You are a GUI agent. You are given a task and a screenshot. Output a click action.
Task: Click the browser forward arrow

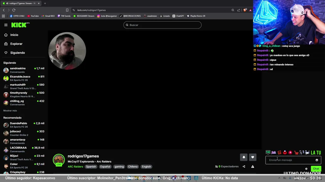(9, 10)
